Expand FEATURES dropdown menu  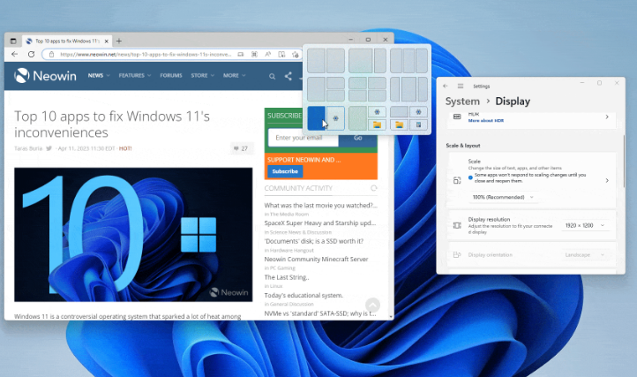click(x=135, y=76)
